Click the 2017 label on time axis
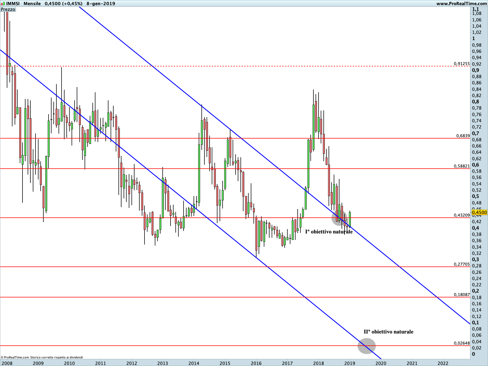Viewport: 488px width, 366px height. 287,363
